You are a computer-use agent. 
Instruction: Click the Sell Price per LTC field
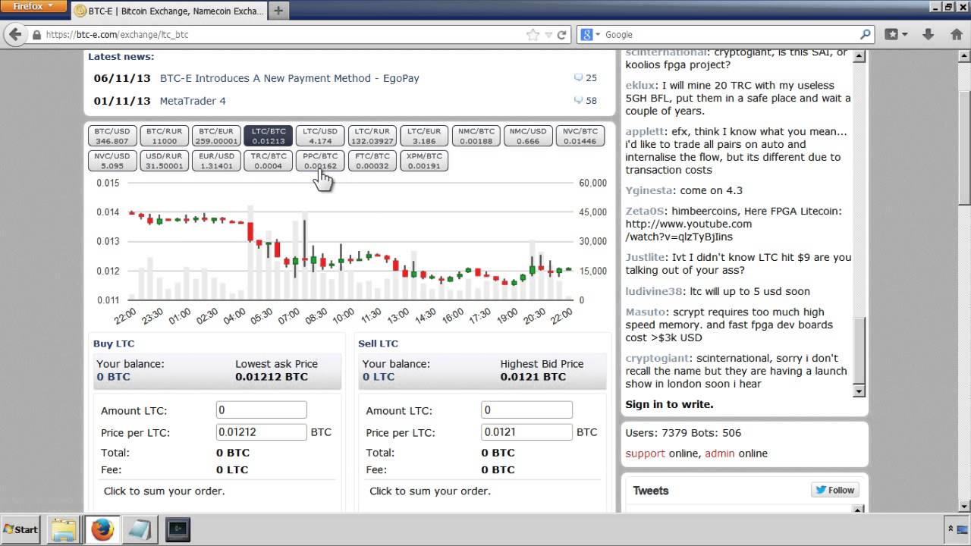coord(526,432)
